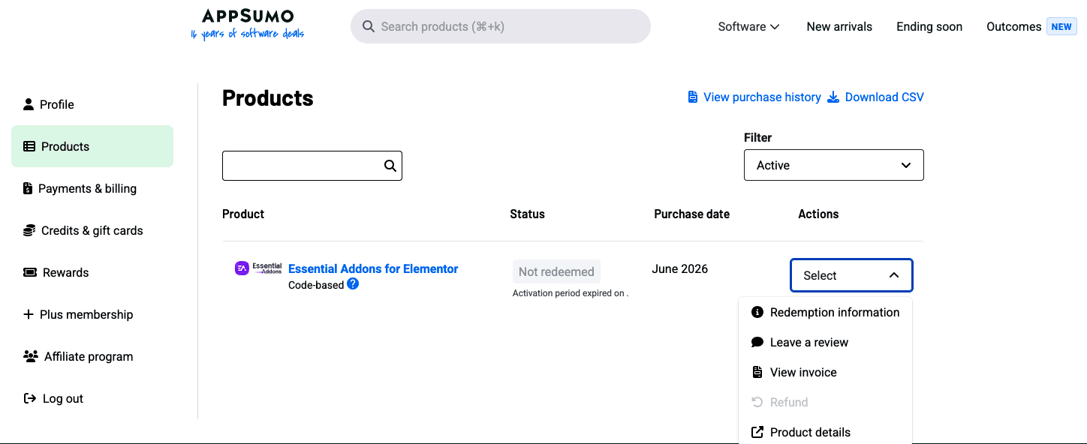
Task: Click the invoice file icon beside View invoice
Action: [757, 372]
